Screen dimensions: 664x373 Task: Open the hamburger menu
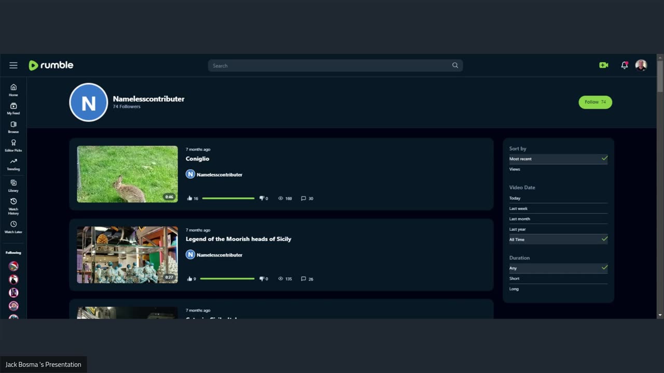pyautogui.click(x=13, y=65)
